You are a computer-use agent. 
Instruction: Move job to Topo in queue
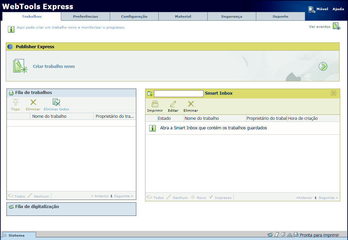(15, 103)
